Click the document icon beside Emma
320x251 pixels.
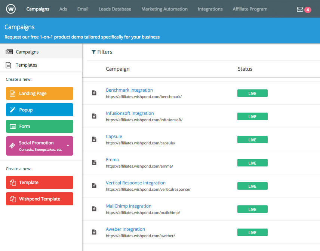94,162
